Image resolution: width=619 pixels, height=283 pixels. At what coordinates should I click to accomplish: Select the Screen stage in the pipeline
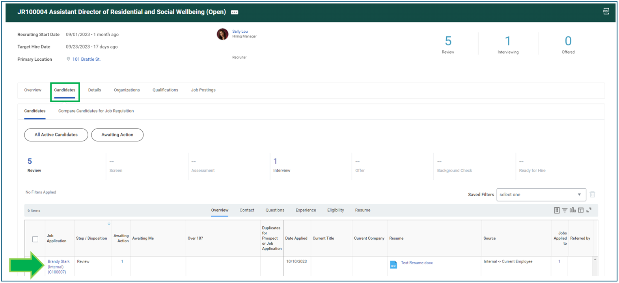pyautogui.click(x=116, y=166)
